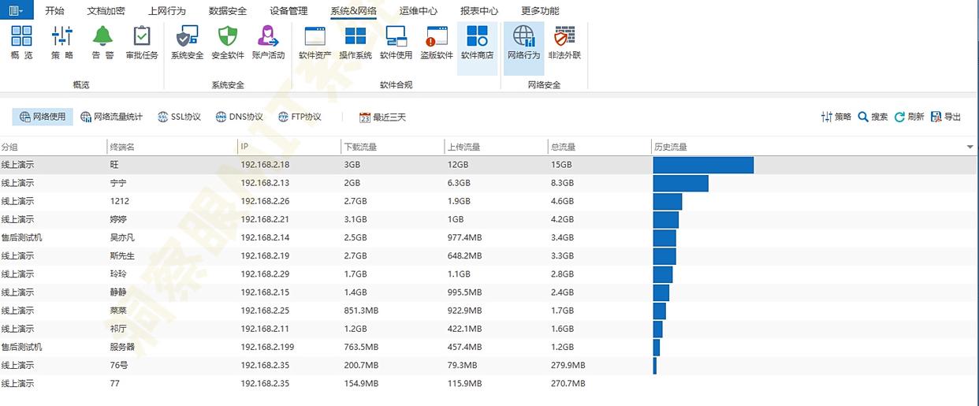The width and height of the screenshot is (979, 406).
Task: Switch to the 设备管理 tab
Action: 288,10
